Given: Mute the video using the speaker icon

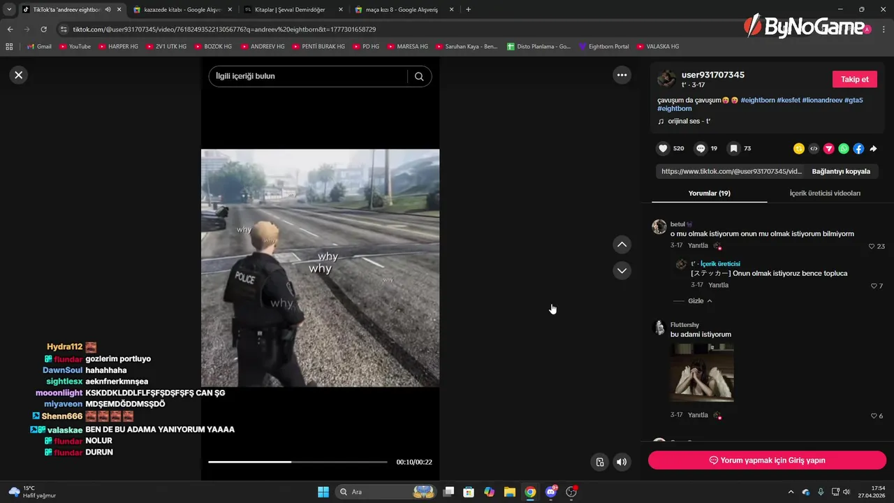Looking at the screenshot, I should [621, 462].
